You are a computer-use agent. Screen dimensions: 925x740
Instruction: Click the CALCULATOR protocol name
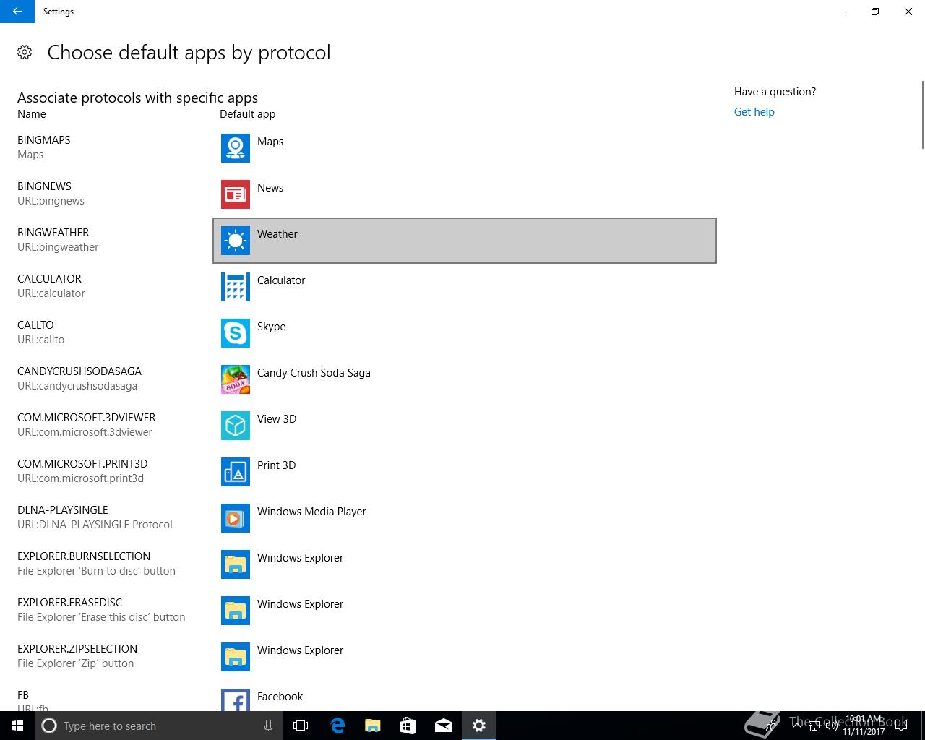pyautogui.click(x=49, y=279)
